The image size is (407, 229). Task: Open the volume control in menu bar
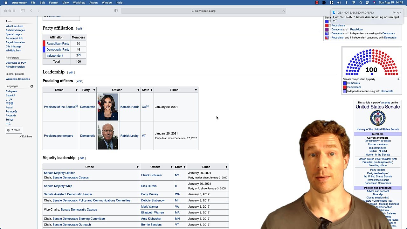339,3
